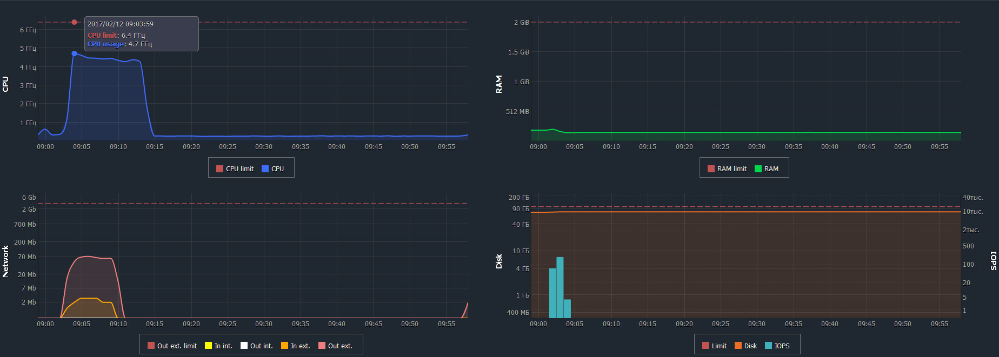Click the tallest teal IOPS bar

[x=560, y=287]
